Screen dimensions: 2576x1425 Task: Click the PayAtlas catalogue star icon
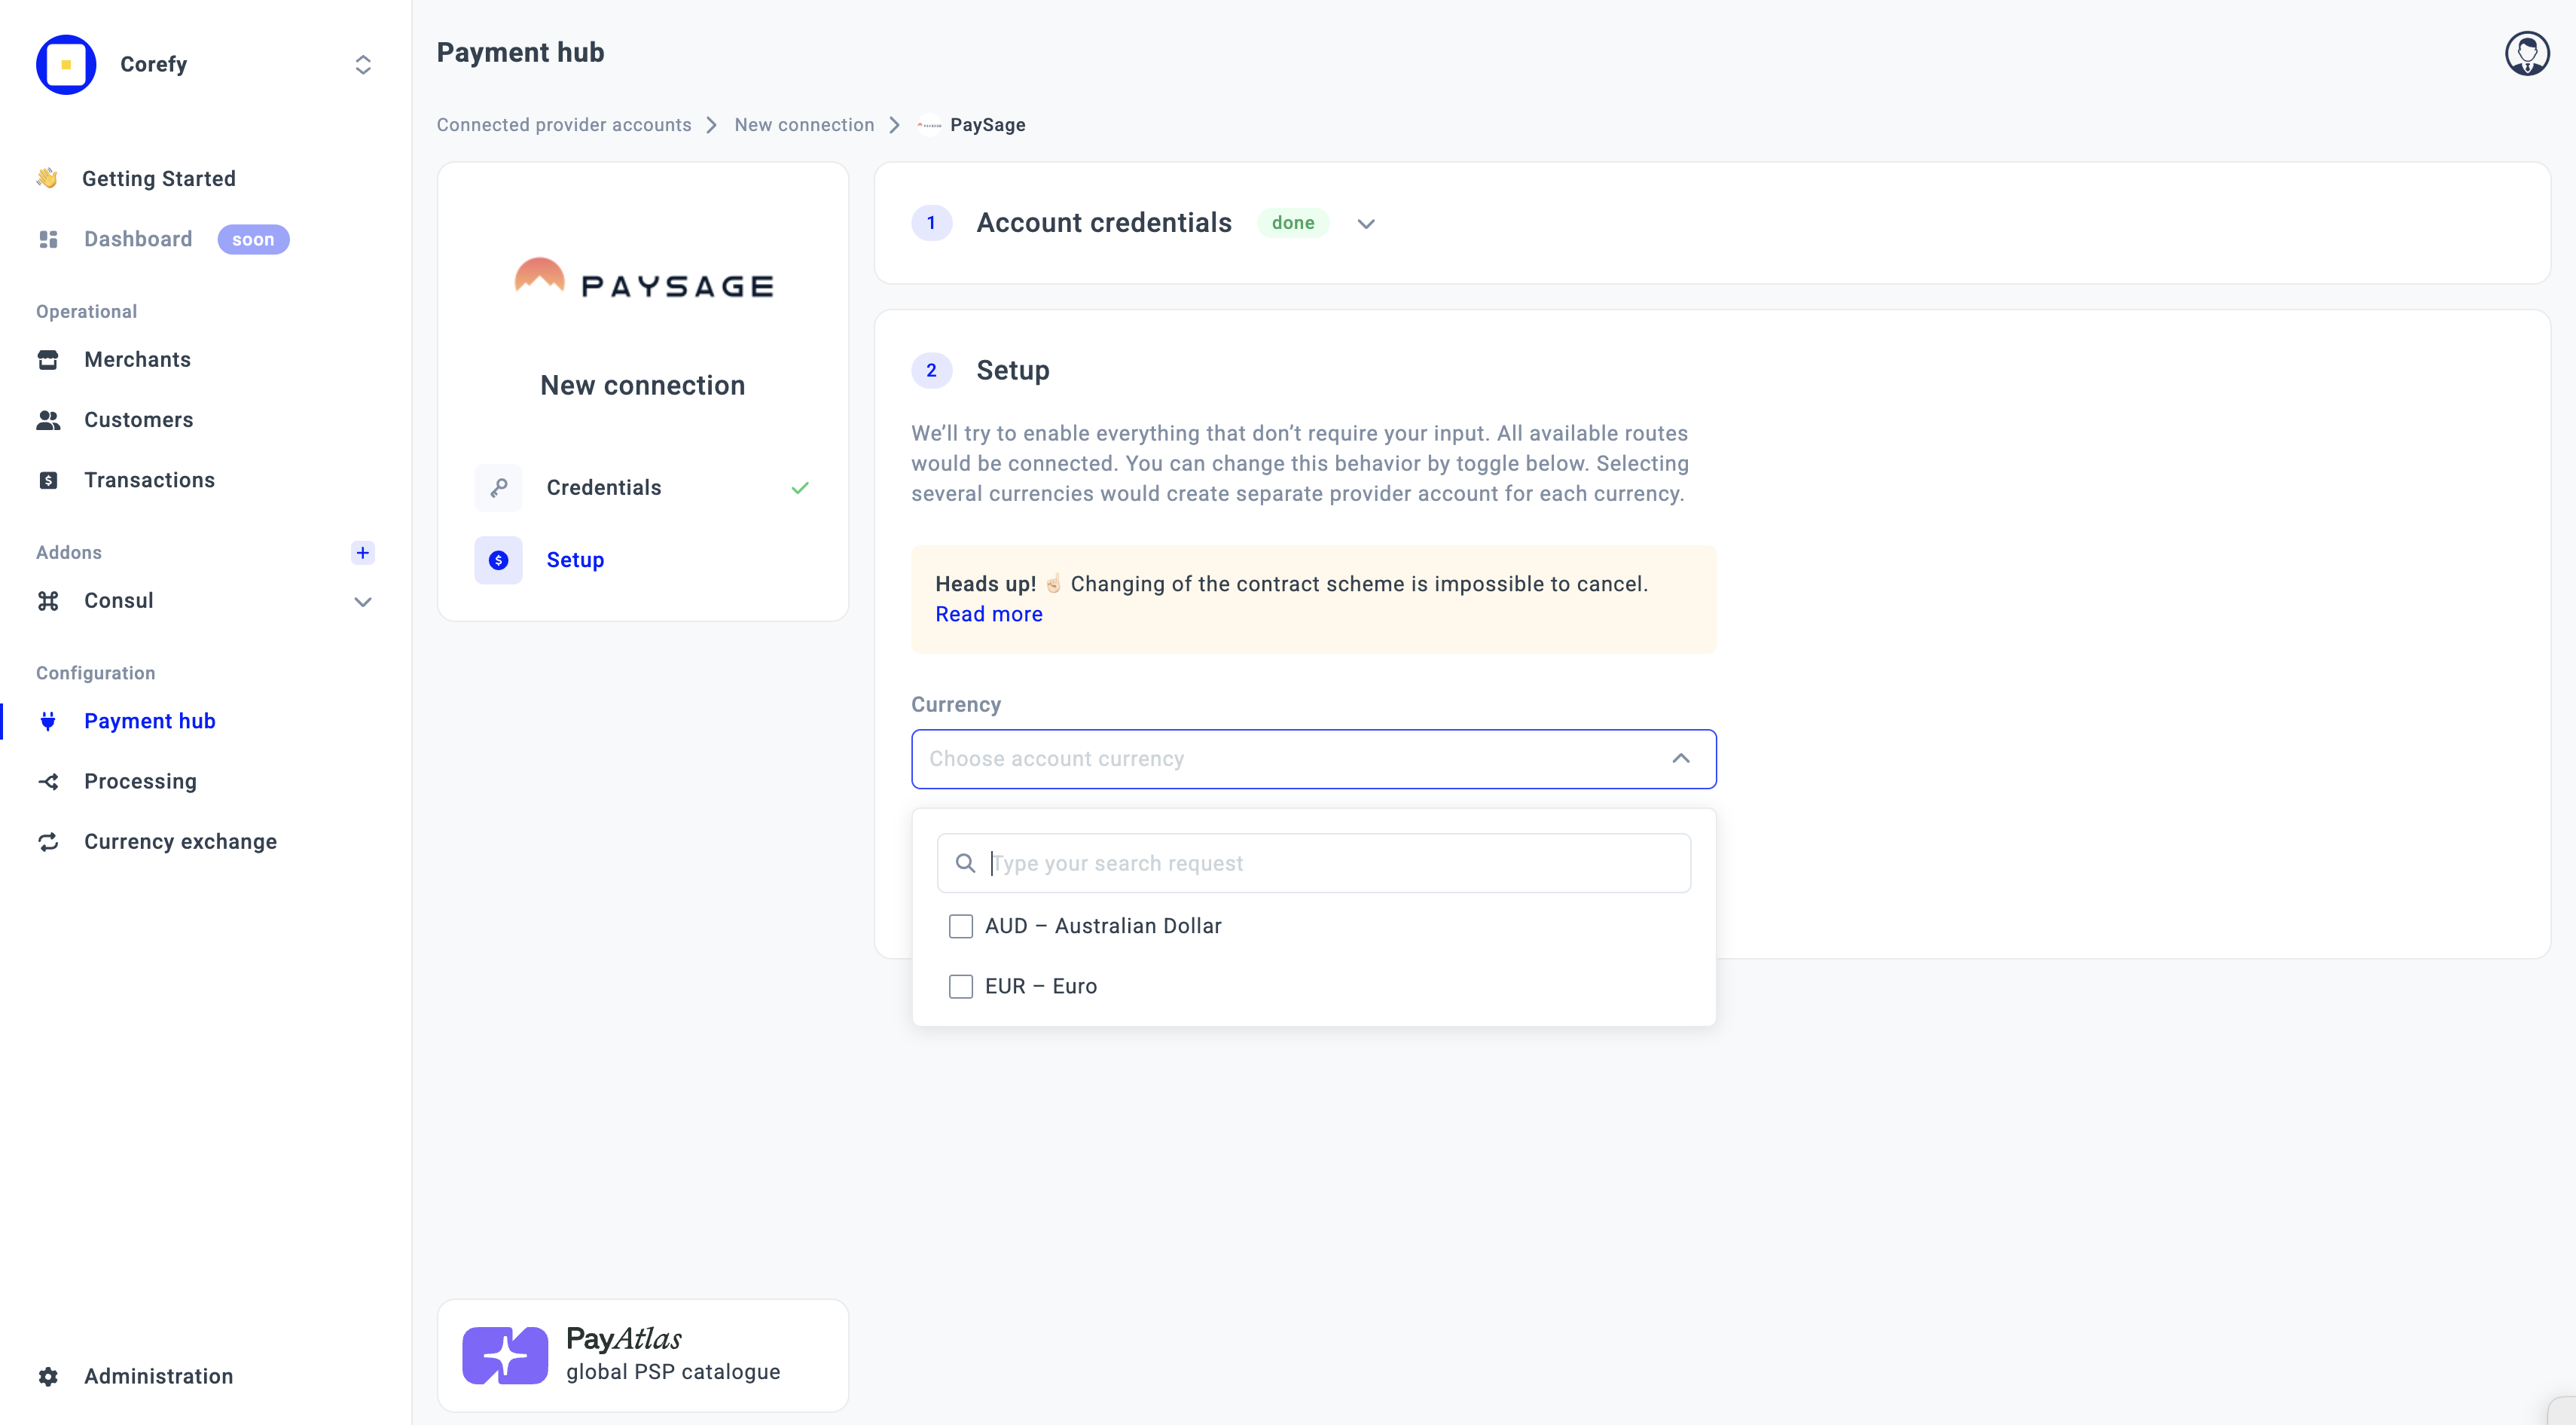(x=505, y=1355)
